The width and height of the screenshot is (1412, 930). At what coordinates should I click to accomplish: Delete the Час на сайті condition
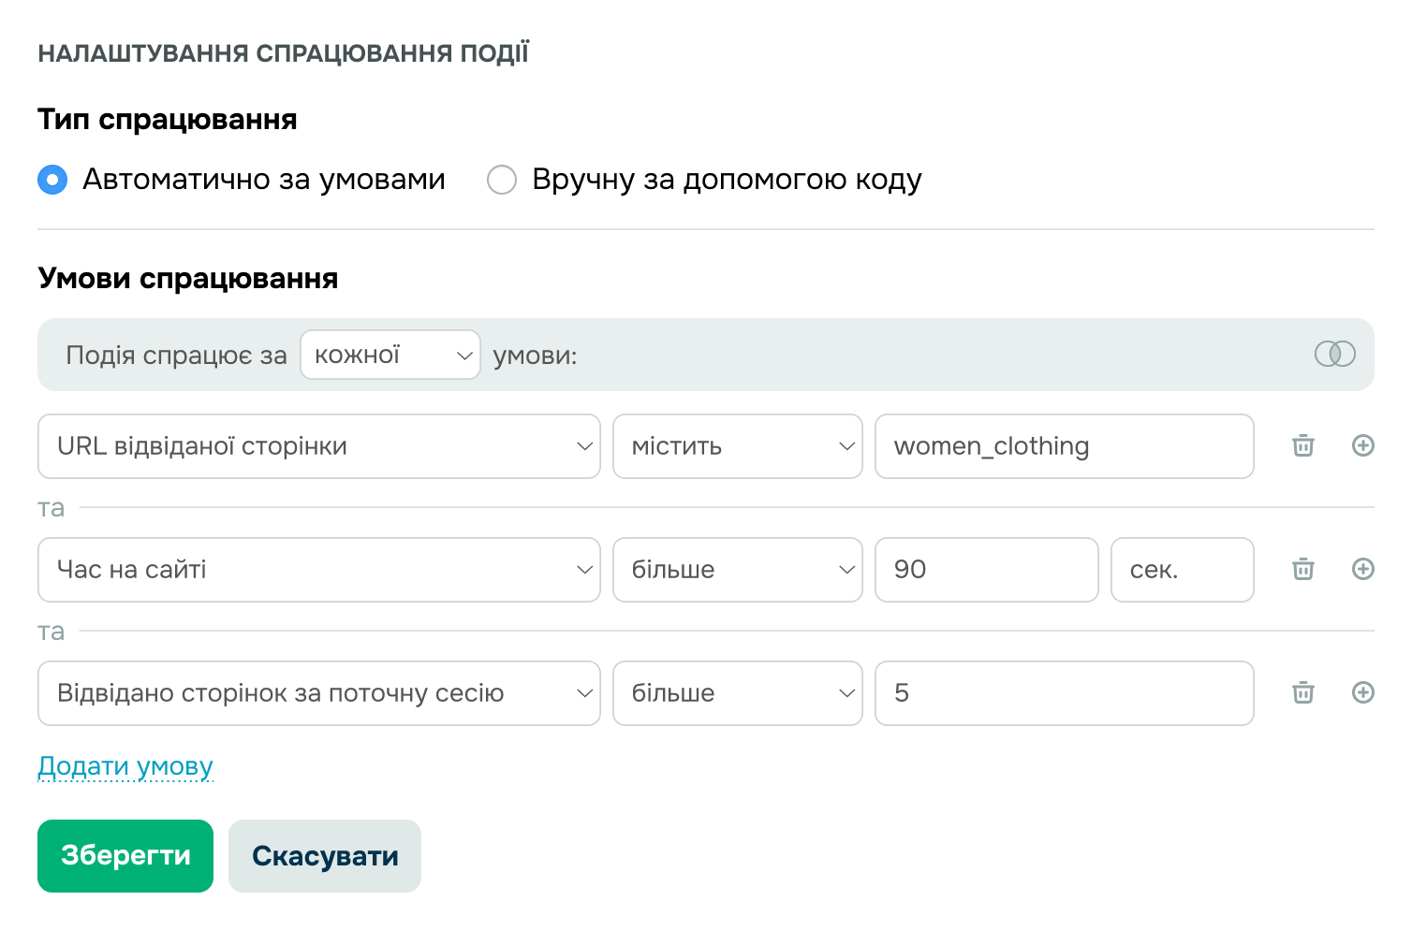tap(1302, 569)
